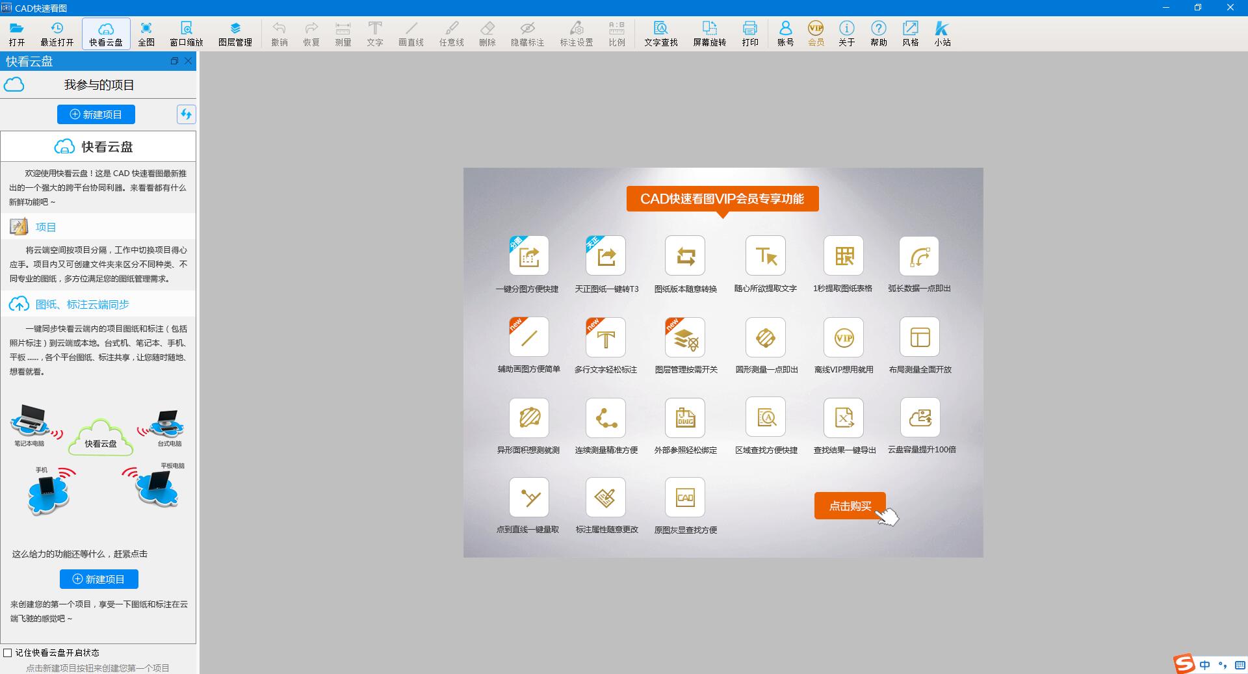Toggle the 快看云盘 cloud panel button

[x=106, y=34]
